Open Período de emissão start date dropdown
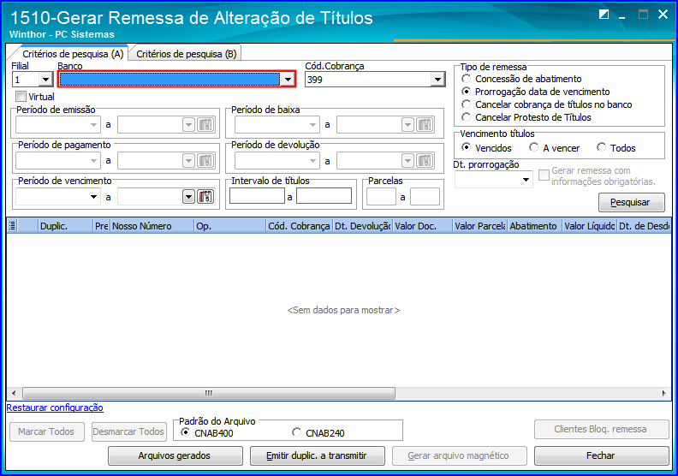This screenshot has height=476, width=678. [93, 125]
